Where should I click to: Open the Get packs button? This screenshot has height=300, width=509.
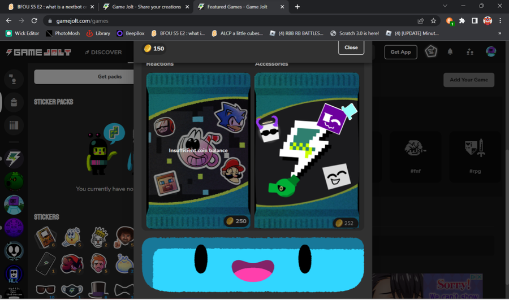(x=84, y=76)
